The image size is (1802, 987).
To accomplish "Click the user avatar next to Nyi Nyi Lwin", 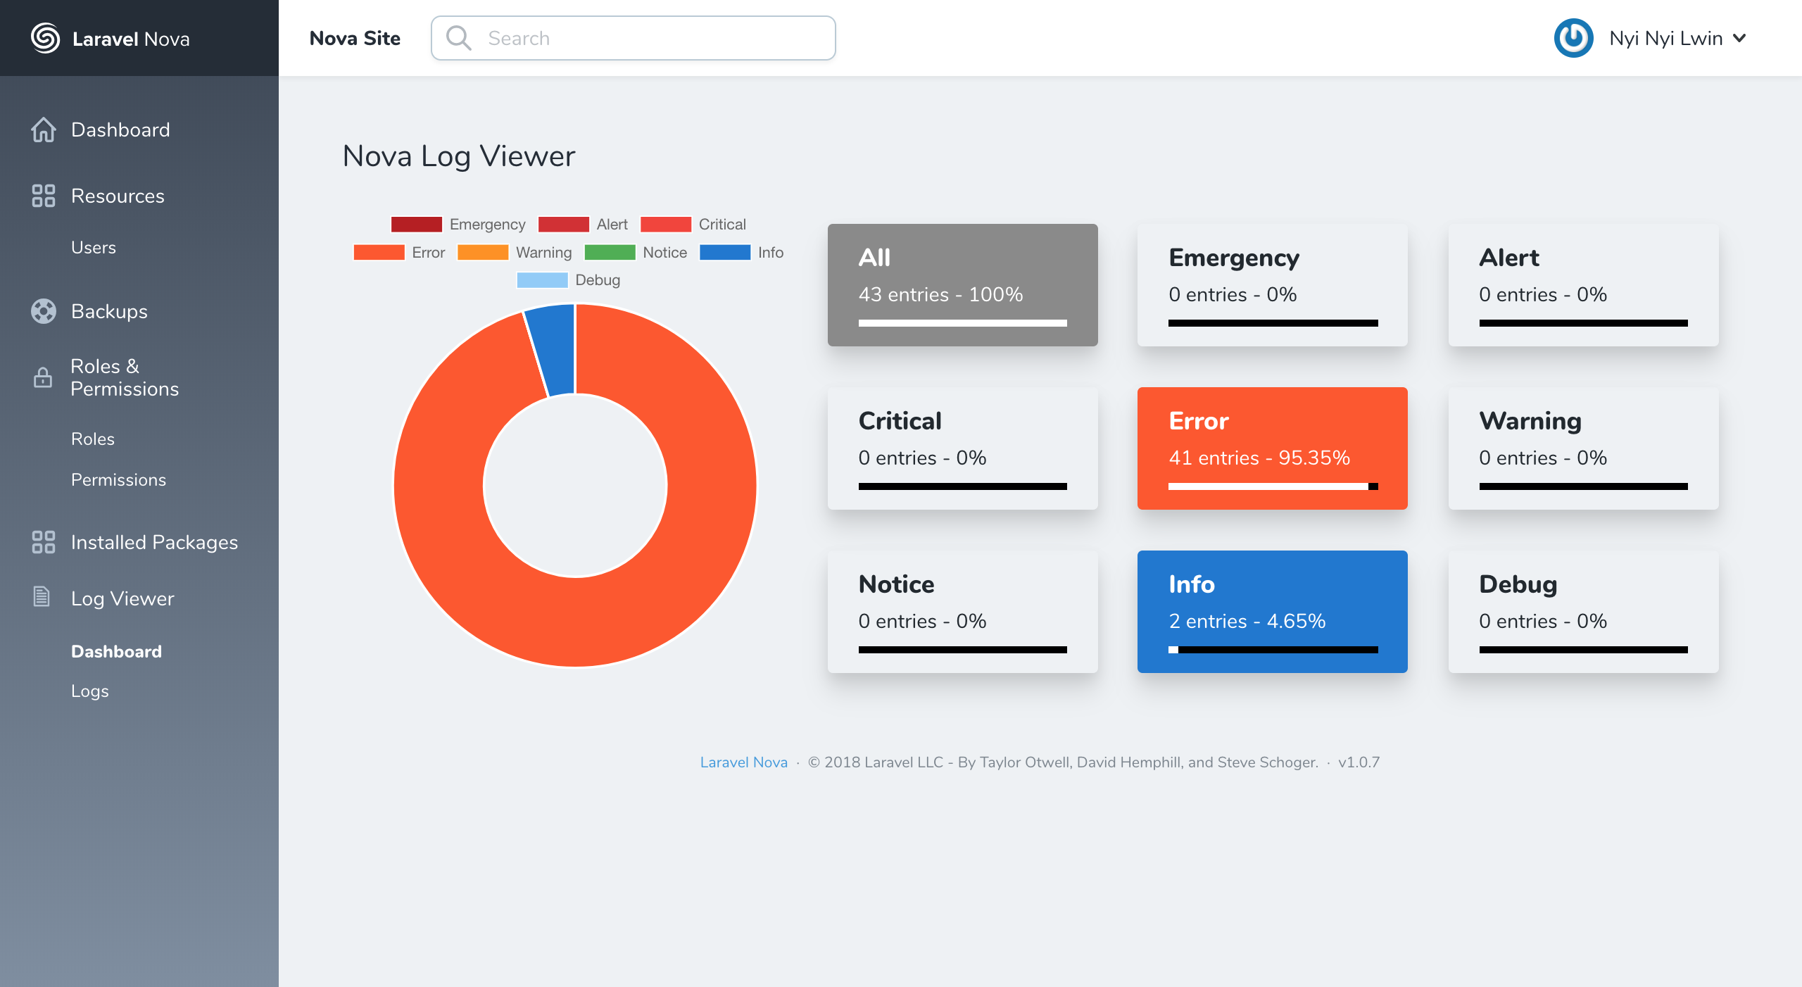I will [x=1575, y=38].
